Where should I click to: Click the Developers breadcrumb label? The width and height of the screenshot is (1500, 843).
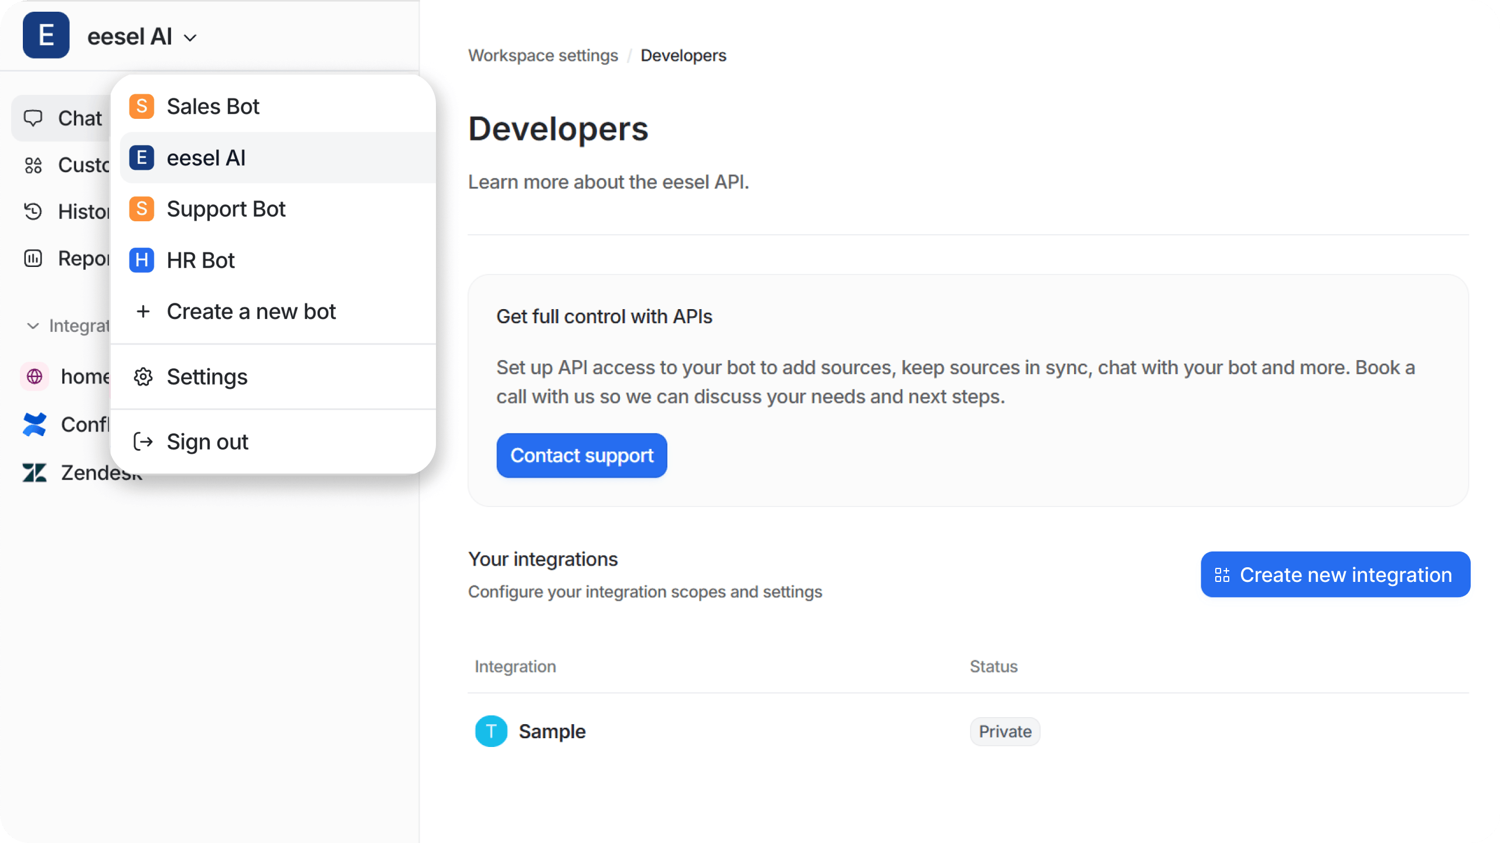(683, 56)
